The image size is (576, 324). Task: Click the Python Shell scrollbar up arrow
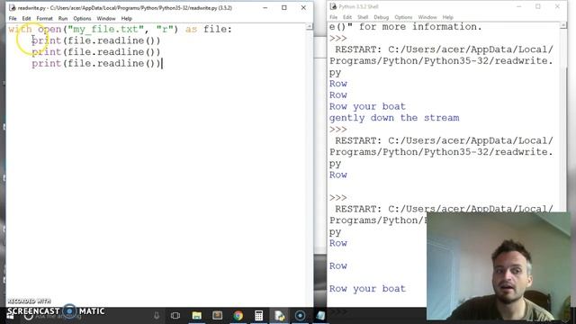click(x=563, y=25)
